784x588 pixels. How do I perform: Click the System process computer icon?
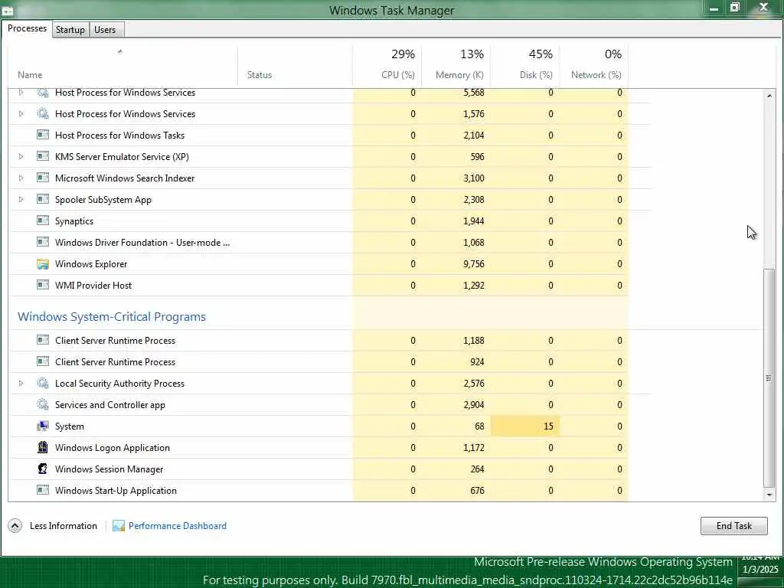coord(43,426)
